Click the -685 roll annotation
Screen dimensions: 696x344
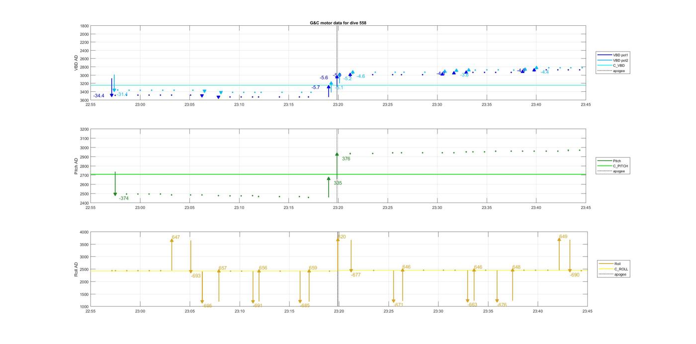click(x=305, y=306)
